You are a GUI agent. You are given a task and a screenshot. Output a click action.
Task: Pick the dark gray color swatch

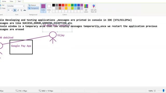[57, 5]
